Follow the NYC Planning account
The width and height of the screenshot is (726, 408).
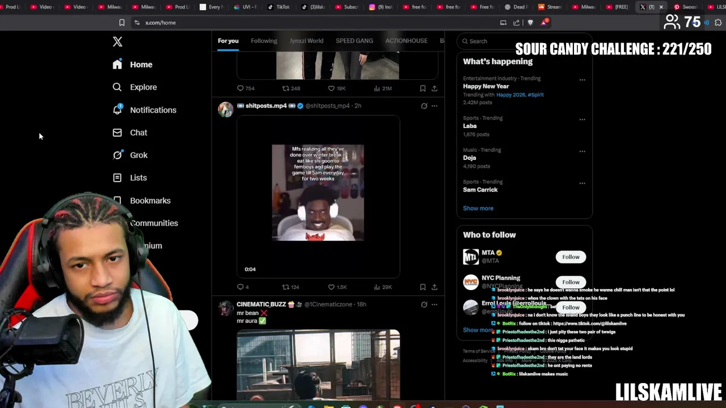571,282
